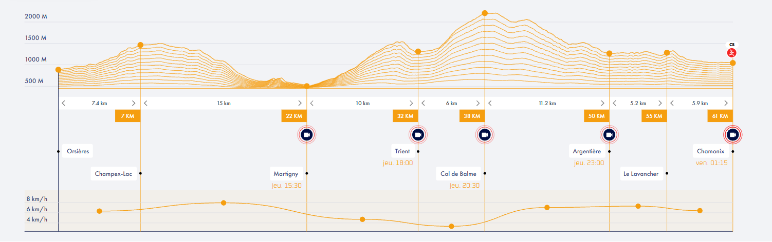Select the 22 KM distance badge
The width and height of the screenshot is (772, 242).
tap(294, 116)
